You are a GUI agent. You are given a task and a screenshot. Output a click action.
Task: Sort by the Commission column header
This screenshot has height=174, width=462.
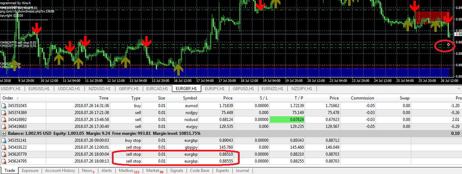[362, 98]
